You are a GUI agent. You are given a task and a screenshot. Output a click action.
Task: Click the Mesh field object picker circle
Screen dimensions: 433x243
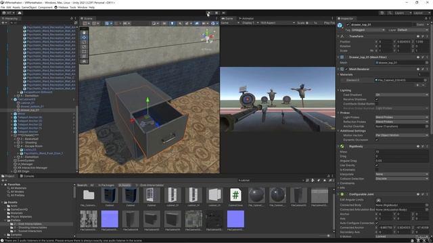point(427,63)
